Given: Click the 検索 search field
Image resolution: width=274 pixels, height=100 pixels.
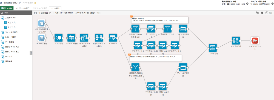Looking at the screenshot, I should [16, 13].
